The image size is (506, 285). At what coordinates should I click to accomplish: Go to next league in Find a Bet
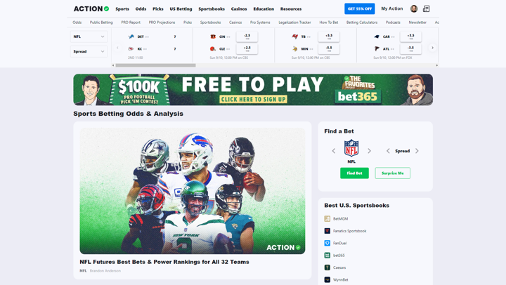369,151
